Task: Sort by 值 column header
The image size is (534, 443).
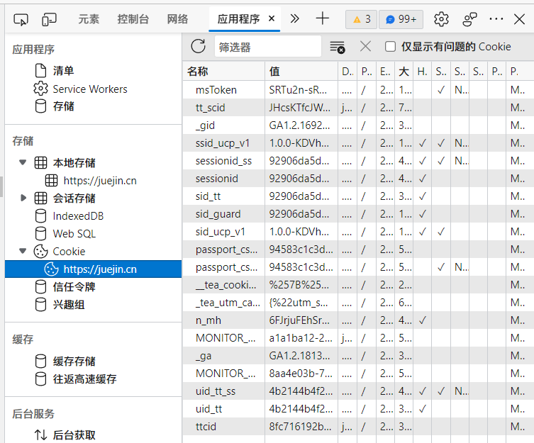Action: (x=301, y=71)
